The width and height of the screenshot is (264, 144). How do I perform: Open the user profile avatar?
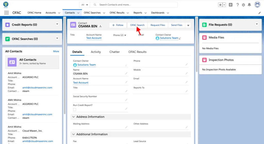click(257, 5)
